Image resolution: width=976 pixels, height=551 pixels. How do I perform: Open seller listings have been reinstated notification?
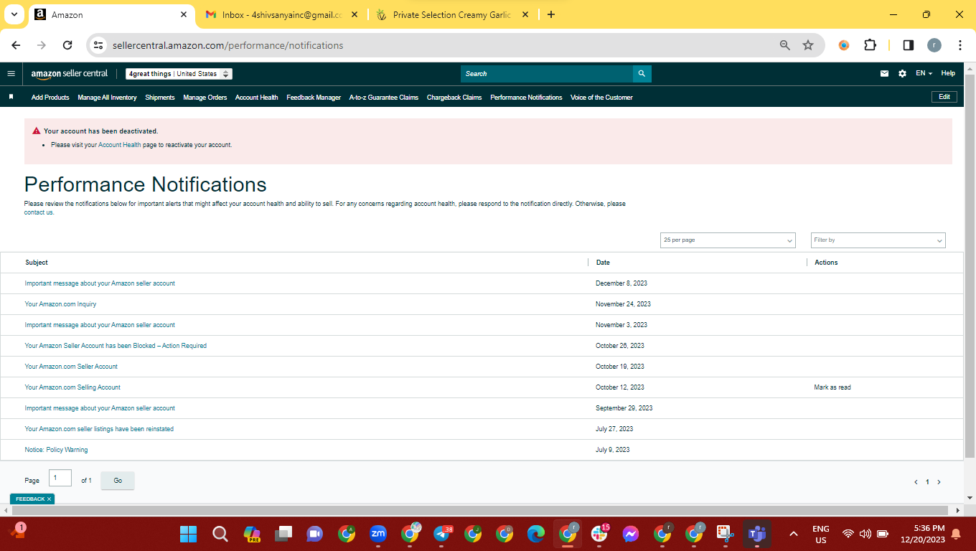pyautogui.click(x=99, y=429)
